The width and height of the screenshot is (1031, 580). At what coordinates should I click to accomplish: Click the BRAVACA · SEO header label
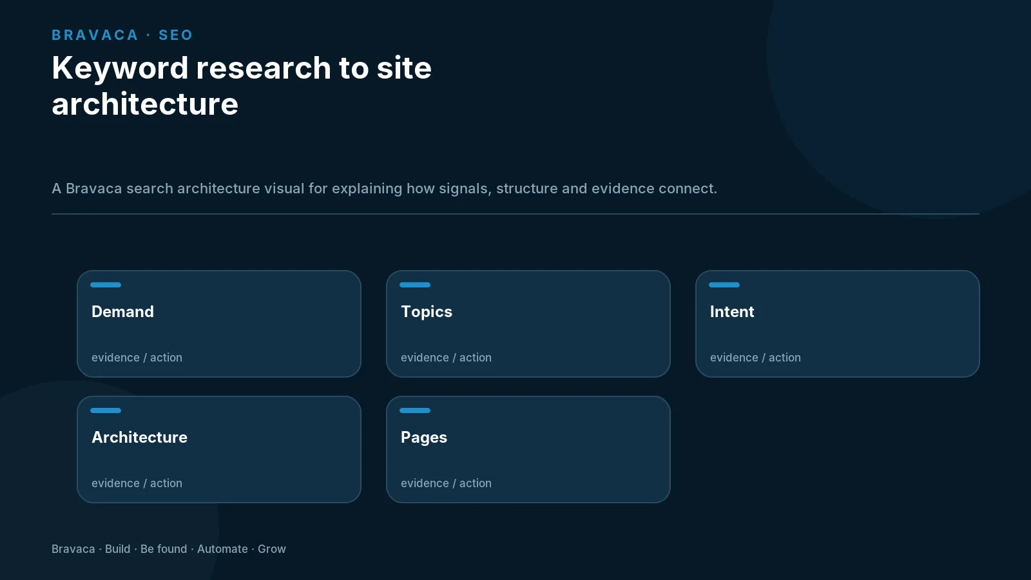coord(122,35)
